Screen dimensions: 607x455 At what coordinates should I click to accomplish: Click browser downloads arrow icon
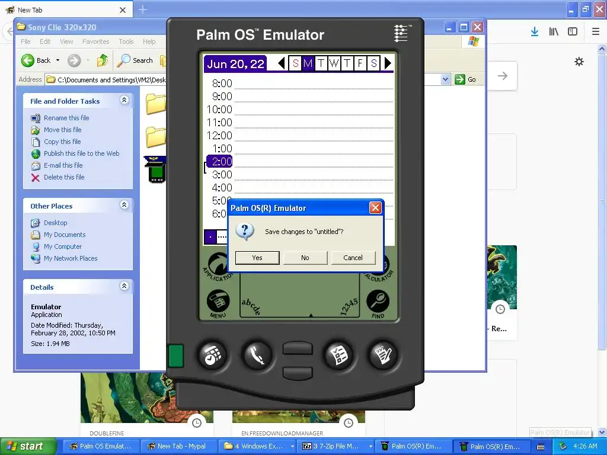tap(535, 32)
